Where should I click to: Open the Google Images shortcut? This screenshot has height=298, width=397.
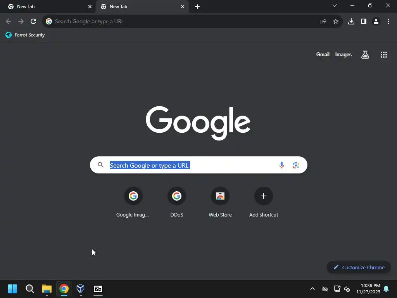(x=133, y=202)
